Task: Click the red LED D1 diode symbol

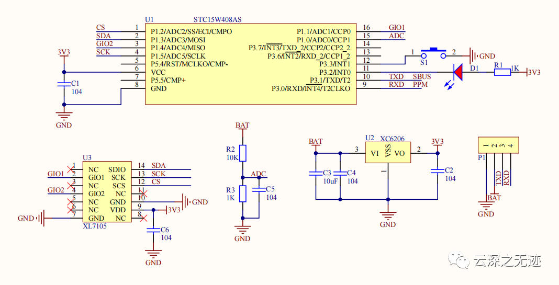Action: pos(457,72)
